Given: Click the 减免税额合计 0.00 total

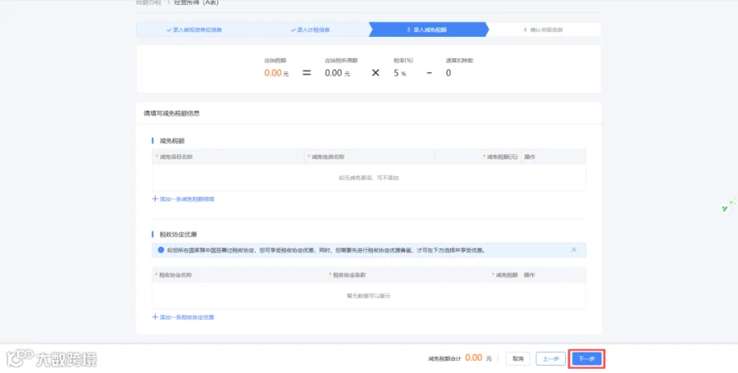Looking at the screenshot, I should (x=473, y=358).
